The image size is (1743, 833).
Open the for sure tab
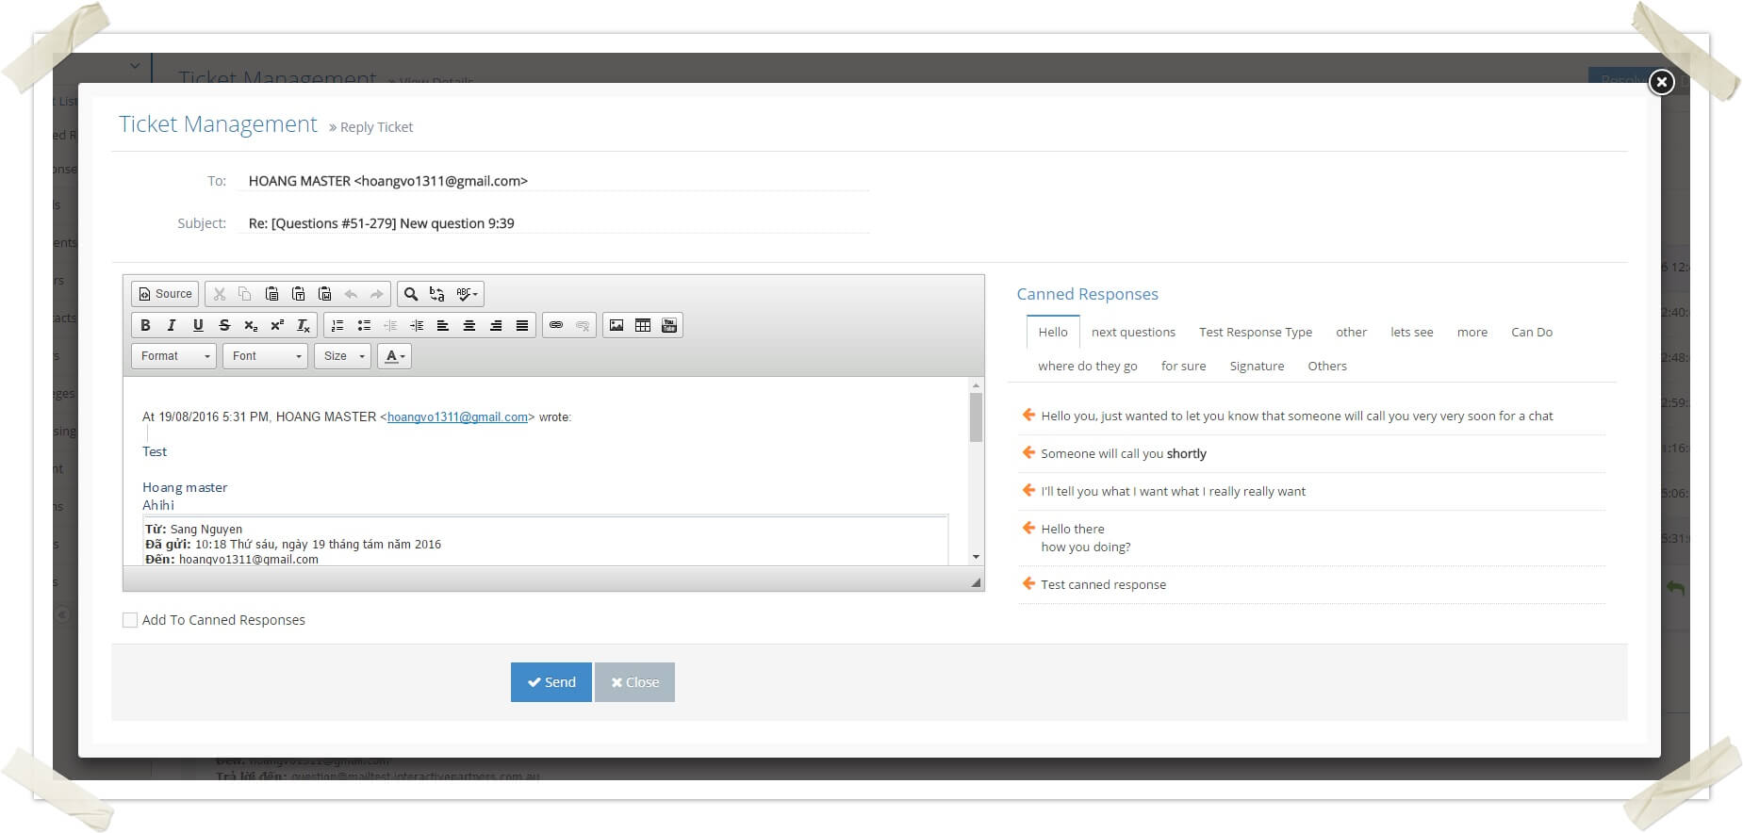(x=1183, y=366)
